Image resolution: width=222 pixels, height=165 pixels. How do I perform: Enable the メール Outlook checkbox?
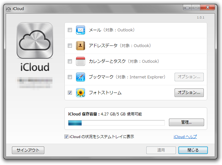(70, 30)
